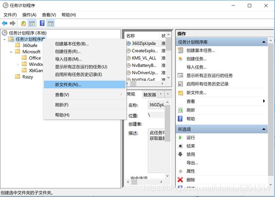
Task: Click the 启用所有任务历史记录 action icon
Action: [180, 84]
